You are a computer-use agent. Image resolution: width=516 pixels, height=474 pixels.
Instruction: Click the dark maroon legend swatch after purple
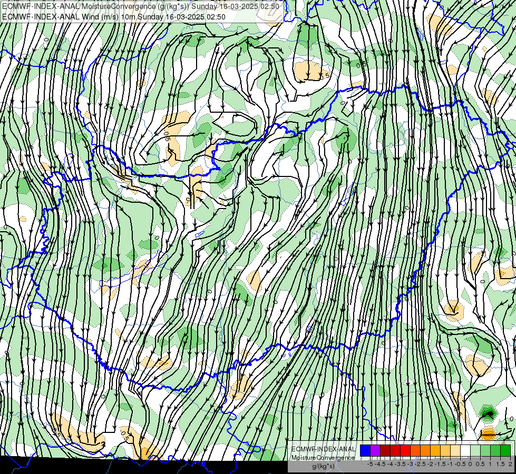point(385,451)
